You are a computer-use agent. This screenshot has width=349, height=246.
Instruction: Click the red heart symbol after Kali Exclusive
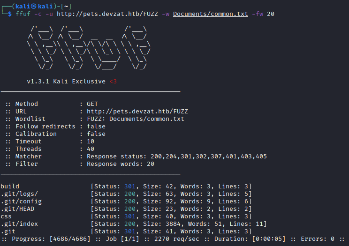[x=113, y=82]
